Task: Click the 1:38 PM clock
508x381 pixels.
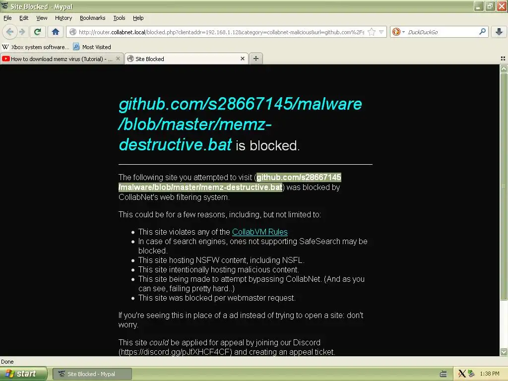Action: click(x=490, y=374)
